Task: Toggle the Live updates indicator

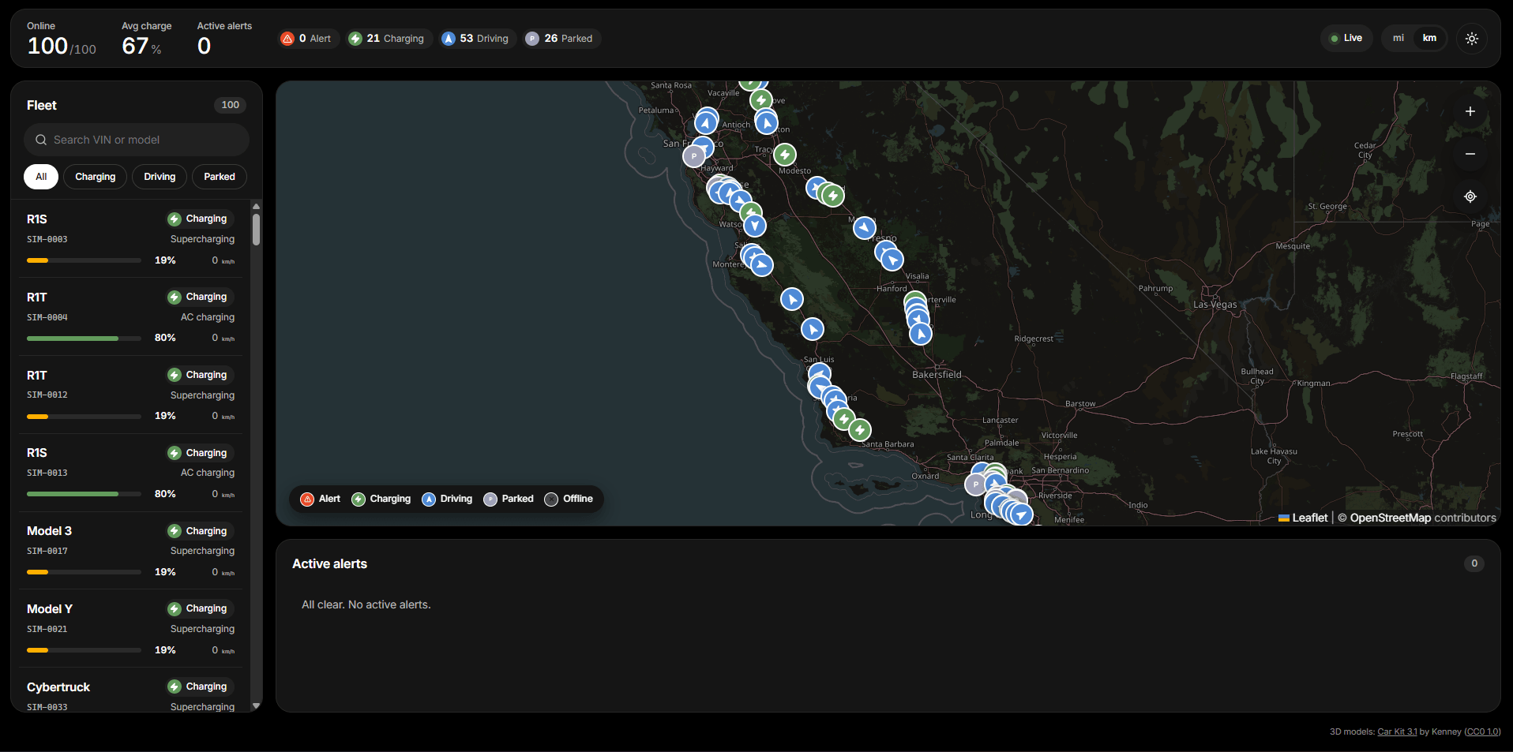Action: [x=1346, y=38]
